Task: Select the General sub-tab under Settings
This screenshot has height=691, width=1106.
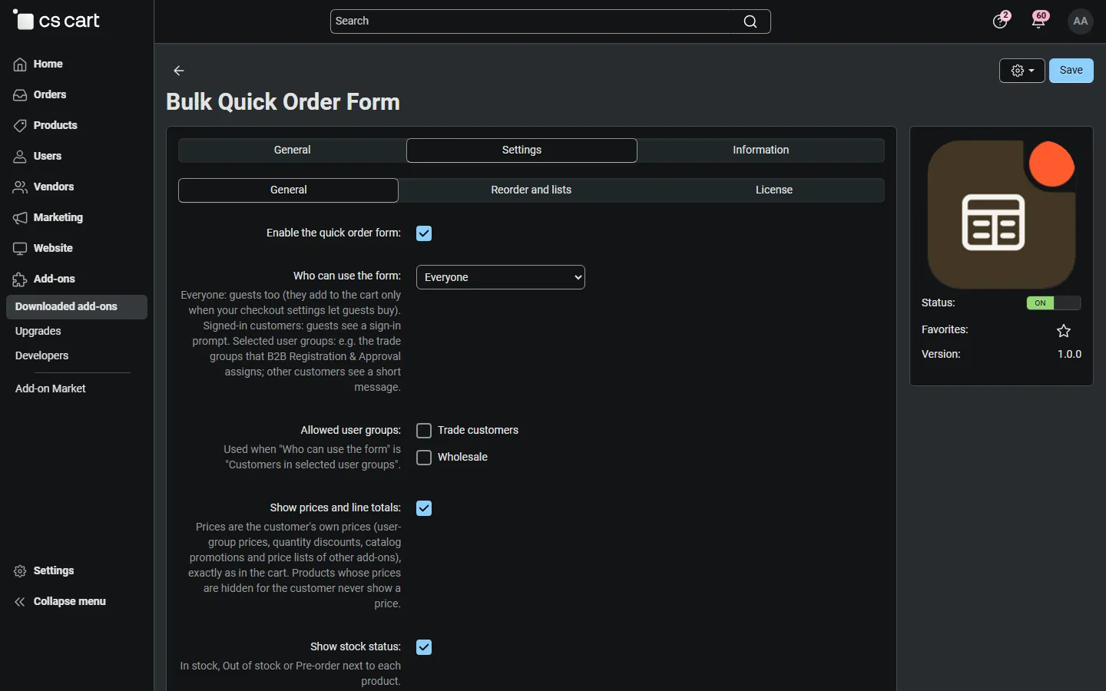Action: [289, 190]
